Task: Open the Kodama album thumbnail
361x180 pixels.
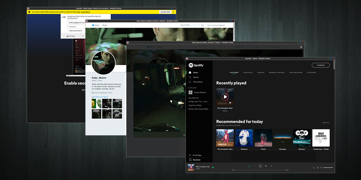Action: (244, 138)
